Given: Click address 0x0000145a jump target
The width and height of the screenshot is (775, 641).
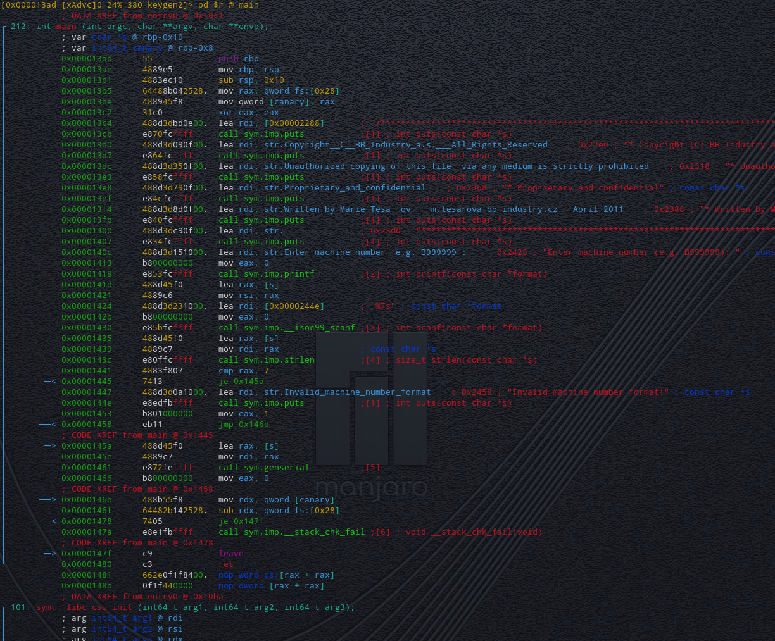Looking at the screenshot, I should click(x=87, y=446).
